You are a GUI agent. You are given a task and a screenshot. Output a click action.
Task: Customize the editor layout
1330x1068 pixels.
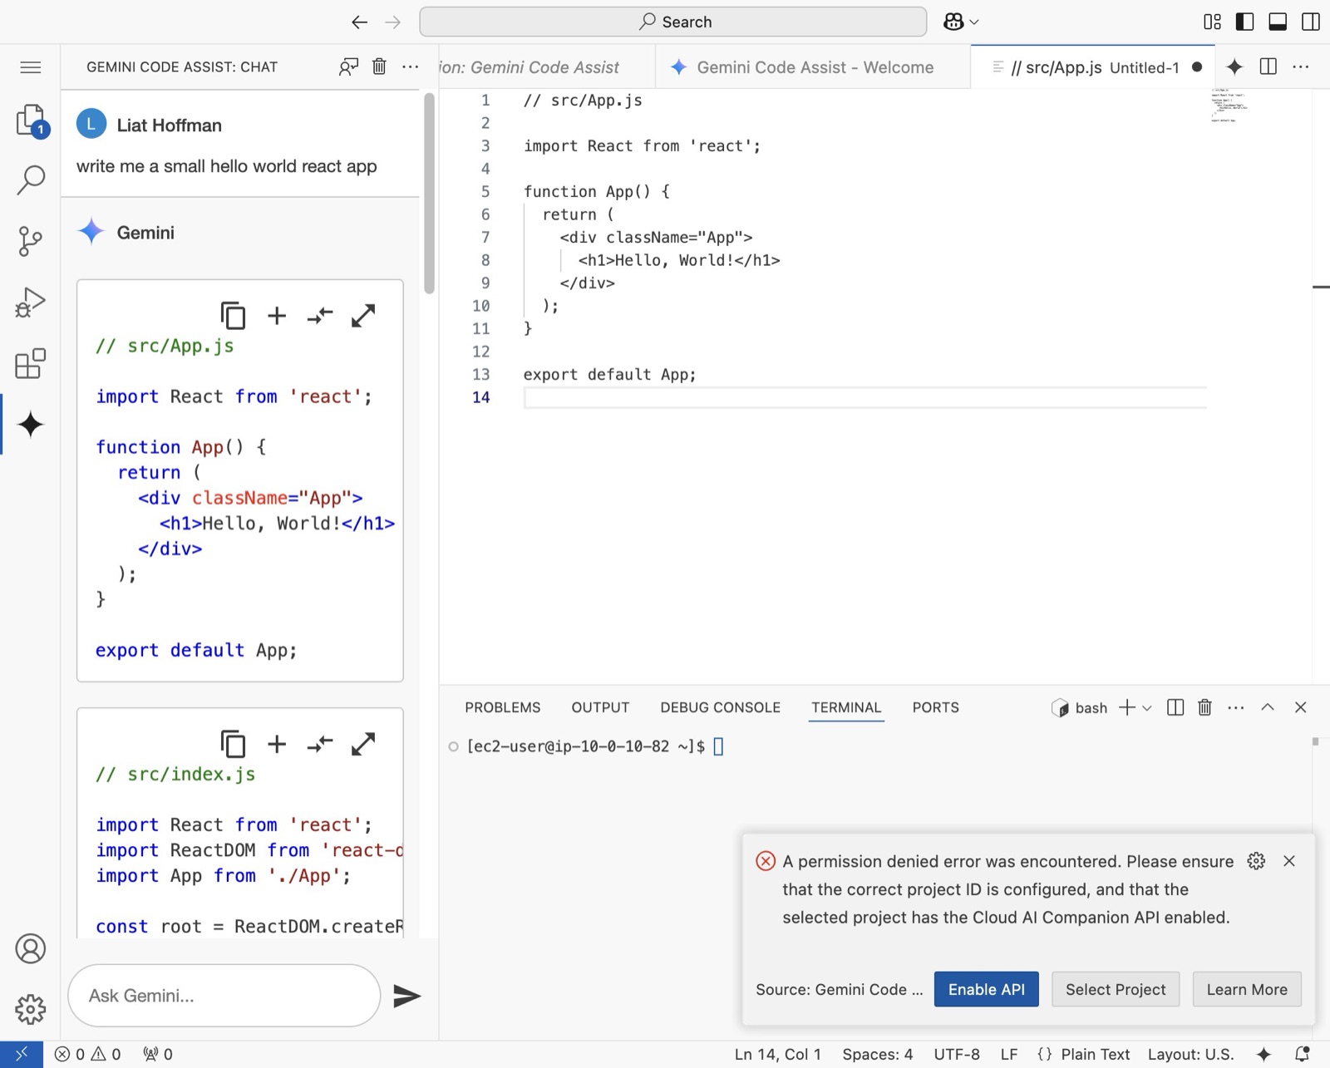[x=1213, y=22]
